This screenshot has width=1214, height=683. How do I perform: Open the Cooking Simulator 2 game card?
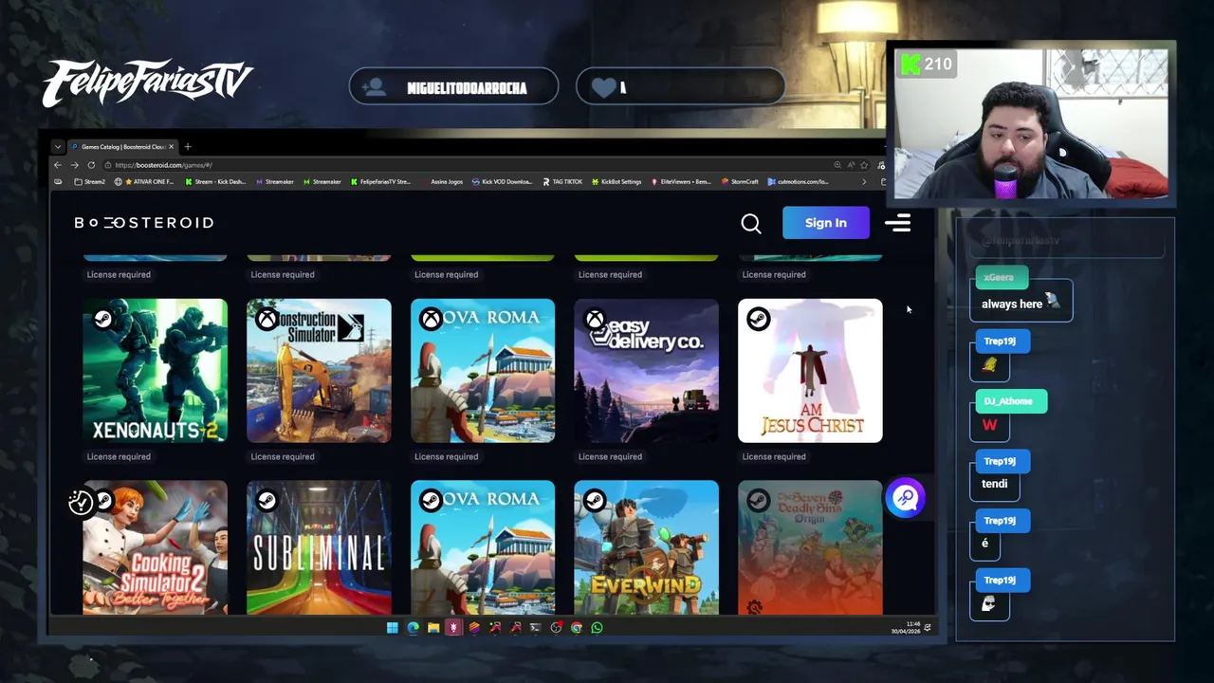click(x=155, y=547)
